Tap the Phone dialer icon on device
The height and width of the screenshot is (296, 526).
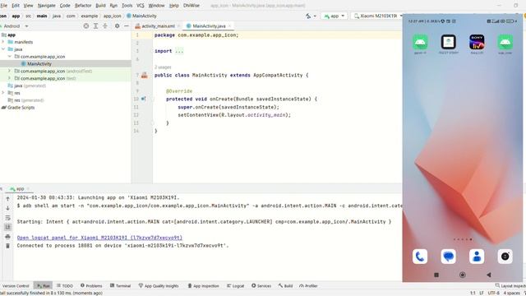[x=420, y=257]
